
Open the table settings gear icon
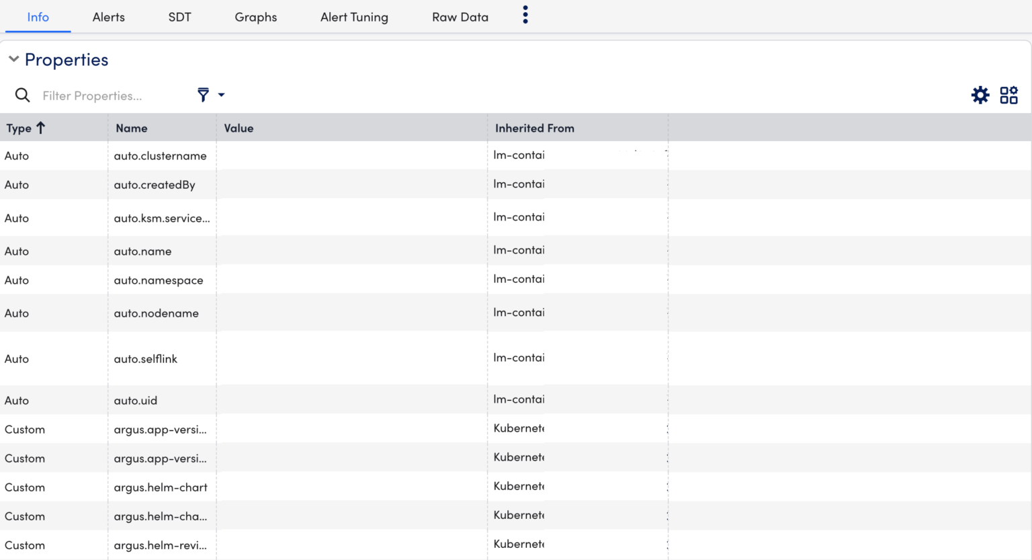tap(980, 95)
